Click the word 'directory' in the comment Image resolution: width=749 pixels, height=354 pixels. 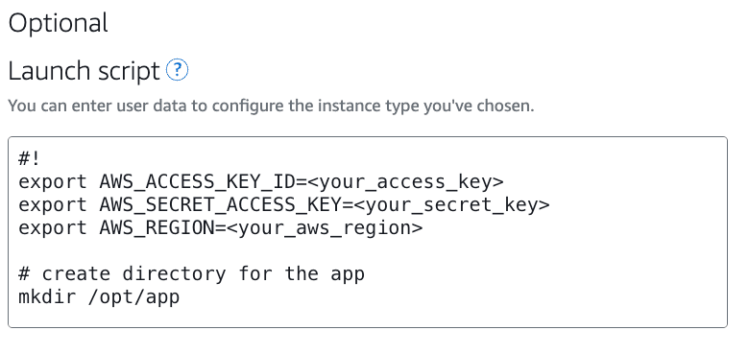pos(175,274)
